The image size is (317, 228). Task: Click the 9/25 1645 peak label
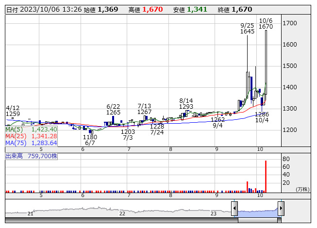[x=247, y=28]
